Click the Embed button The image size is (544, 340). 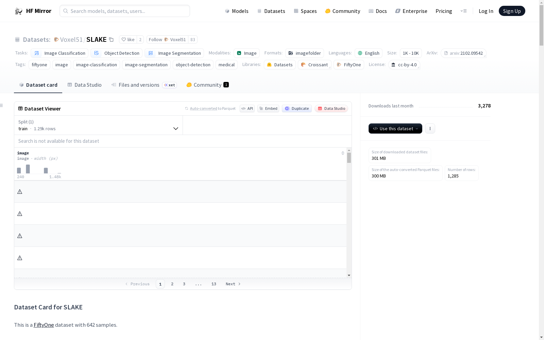tap(268, 108)
